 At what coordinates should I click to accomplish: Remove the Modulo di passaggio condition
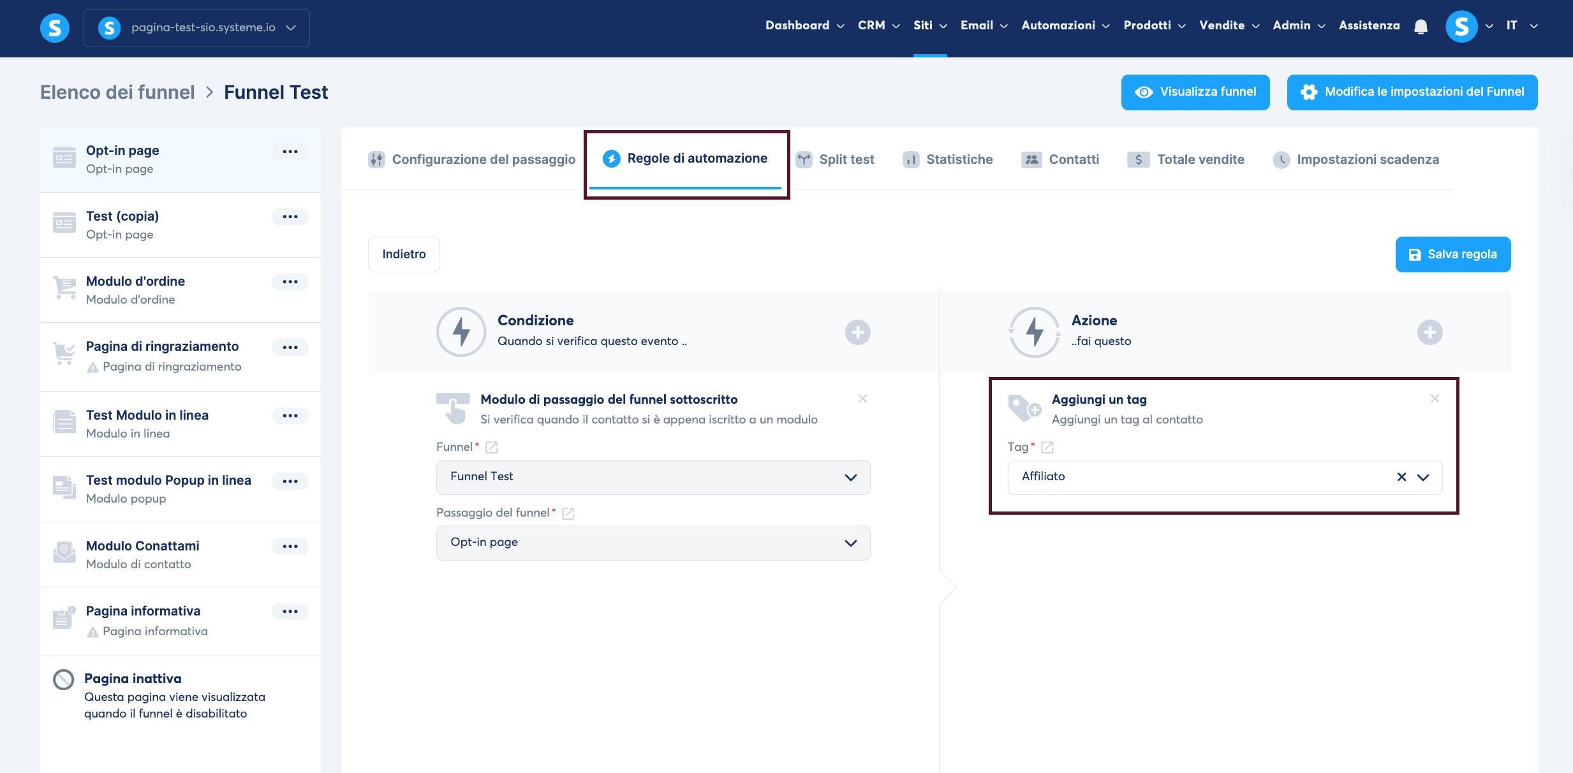click(862, 399)
